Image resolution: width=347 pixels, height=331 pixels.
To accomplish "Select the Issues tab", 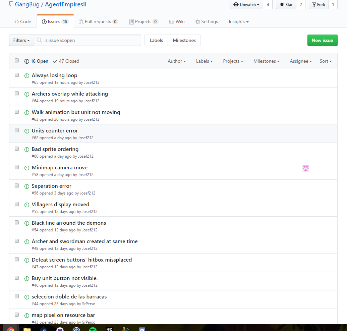I will click(55, 22).
